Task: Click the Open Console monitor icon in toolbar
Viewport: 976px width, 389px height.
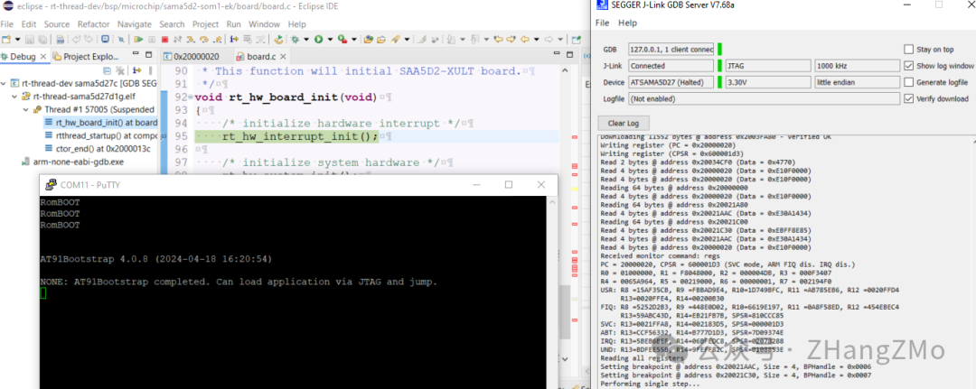Action: (x=105, y=39)
